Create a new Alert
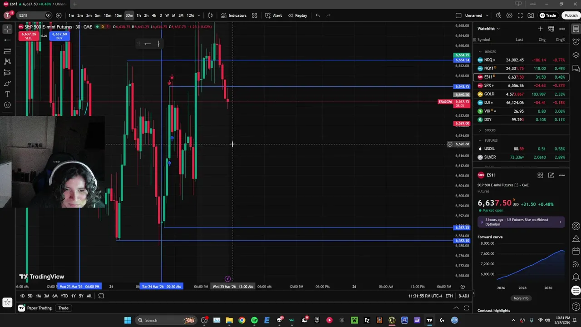This screenshot has width=581, height=327. point(273,15)
